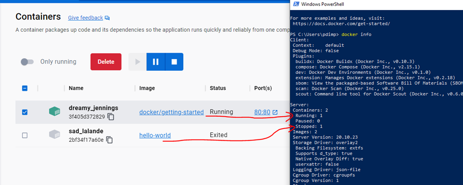Open the docker/getting-started image link

point(171,112)
